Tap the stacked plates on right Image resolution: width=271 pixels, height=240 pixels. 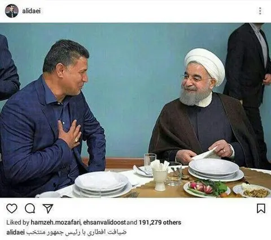pyautogui.click(x=216, y=169)
